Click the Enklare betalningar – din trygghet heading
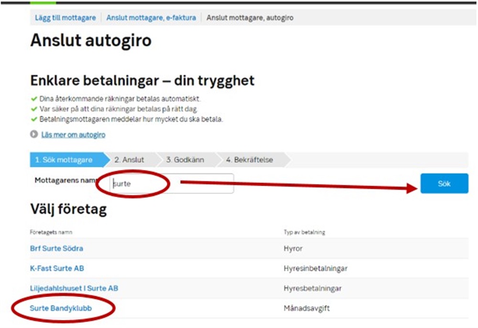 pyautogui.click(x=142, y=81)
